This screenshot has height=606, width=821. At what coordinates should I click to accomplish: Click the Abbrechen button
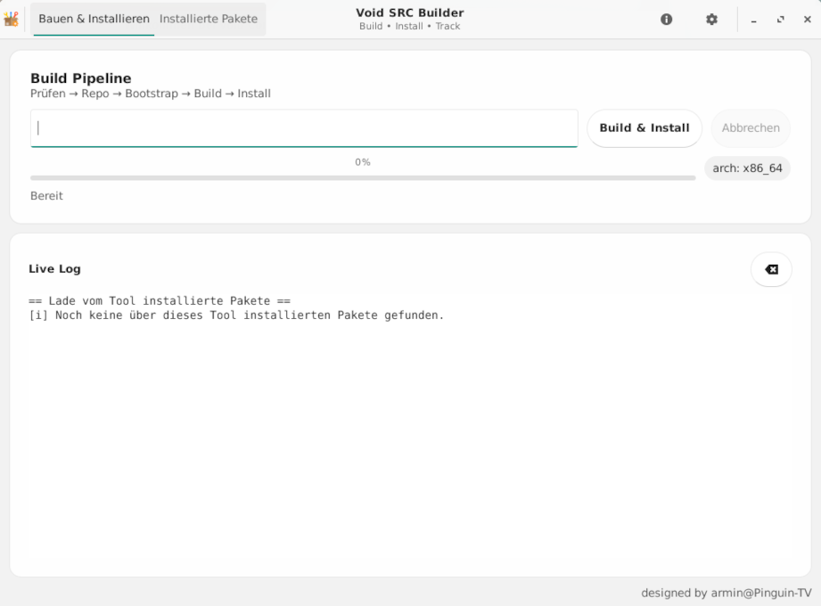751,128
